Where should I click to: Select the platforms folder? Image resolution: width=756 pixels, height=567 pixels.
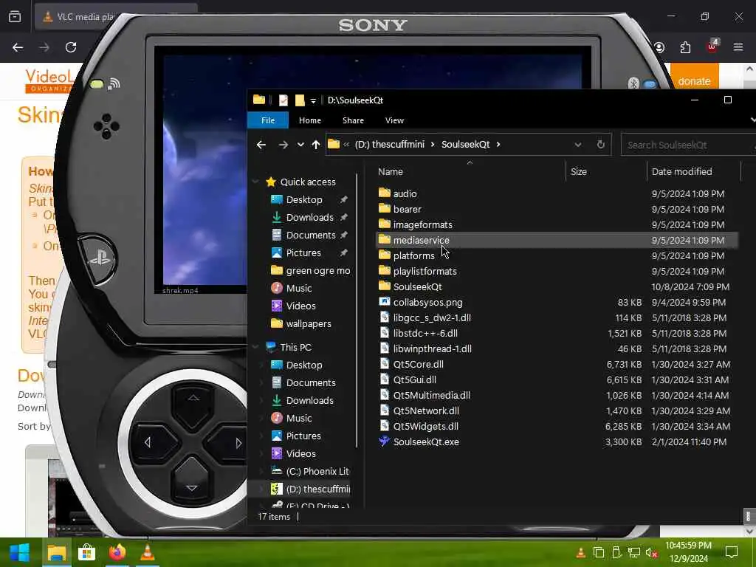413,255
